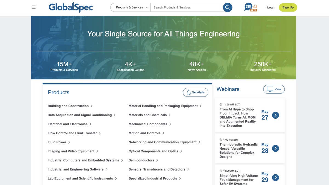The height and width of the screenshot is (185, 329).
Task: Click the 1:00 PM EDT webinar time
Action: [x=229, y=140]
